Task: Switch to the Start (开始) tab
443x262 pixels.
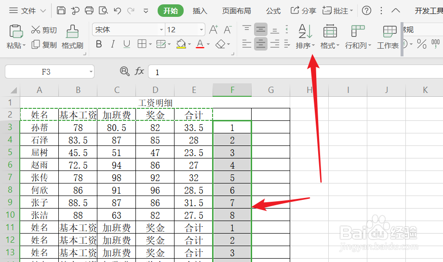Action: pyautogui.click(x=171, y=11)
